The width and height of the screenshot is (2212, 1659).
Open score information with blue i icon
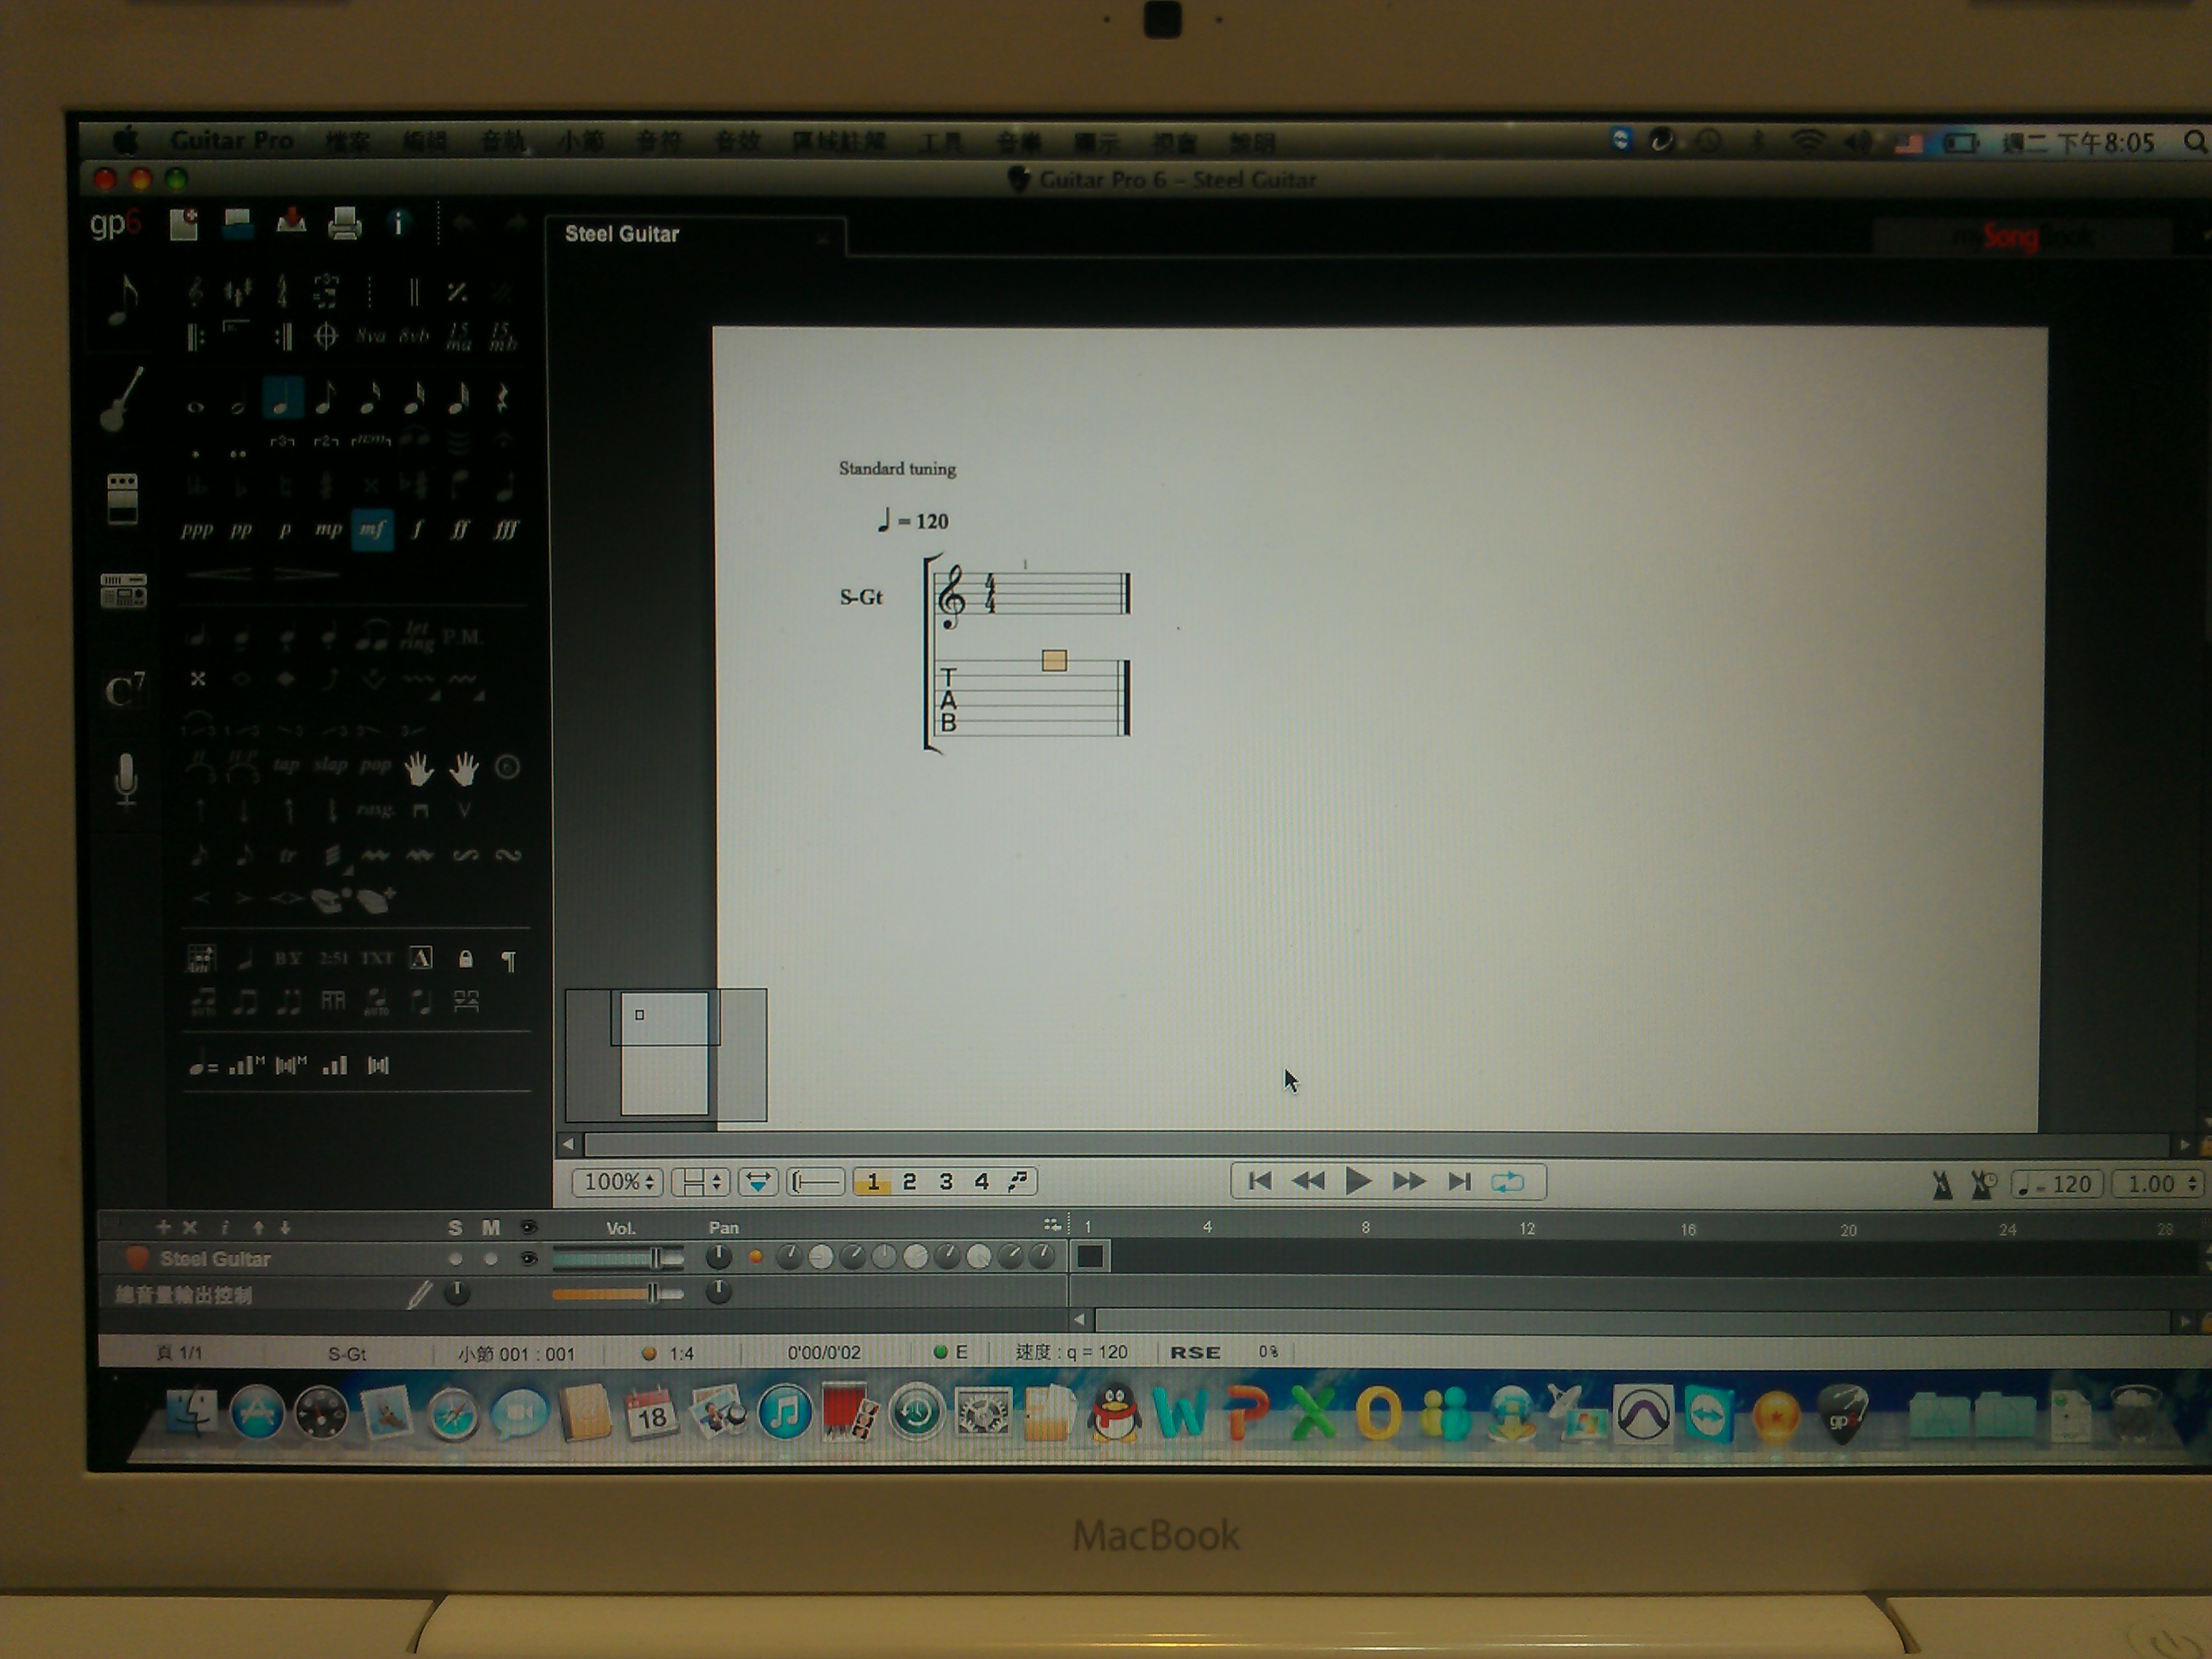(398, 223)
